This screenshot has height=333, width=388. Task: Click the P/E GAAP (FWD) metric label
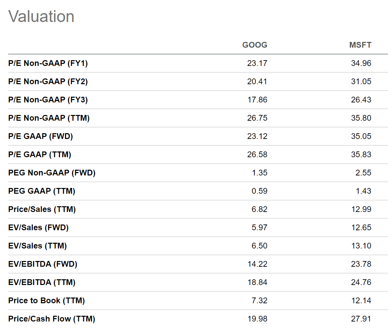(x=41, y=136)
